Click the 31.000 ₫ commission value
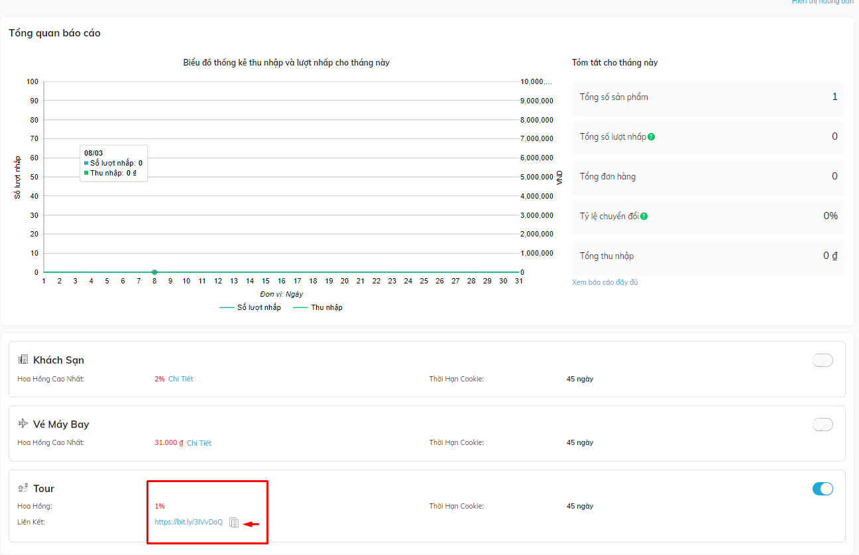This screenshot has height=555, width=859. [x=169, y=443]
